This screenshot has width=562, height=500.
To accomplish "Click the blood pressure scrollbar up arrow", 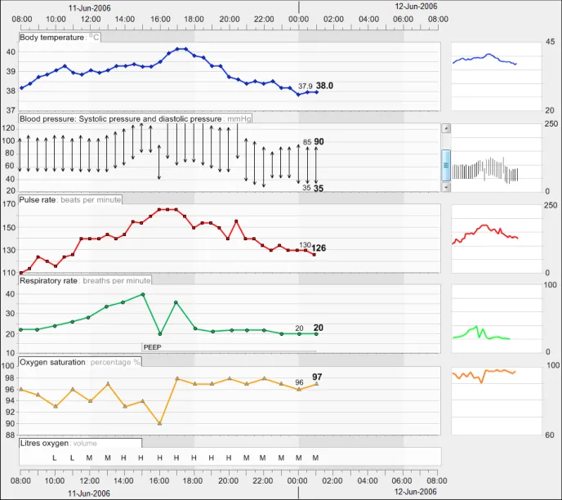I will pyautogui.click(x=446, y=127).
